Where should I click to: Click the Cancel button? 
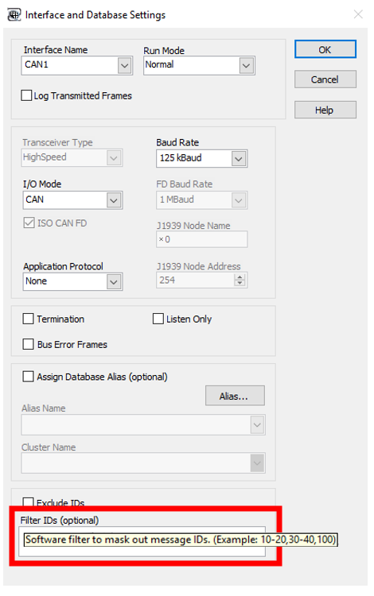click(x=325, y=79)
